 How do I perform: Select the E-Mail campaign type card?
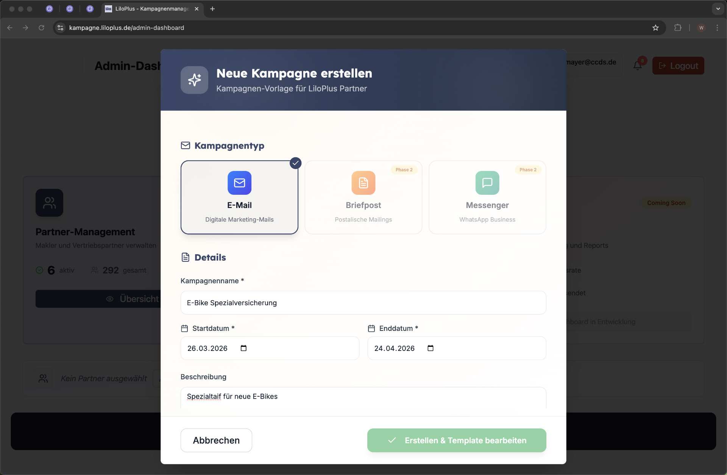coord(239,197)
